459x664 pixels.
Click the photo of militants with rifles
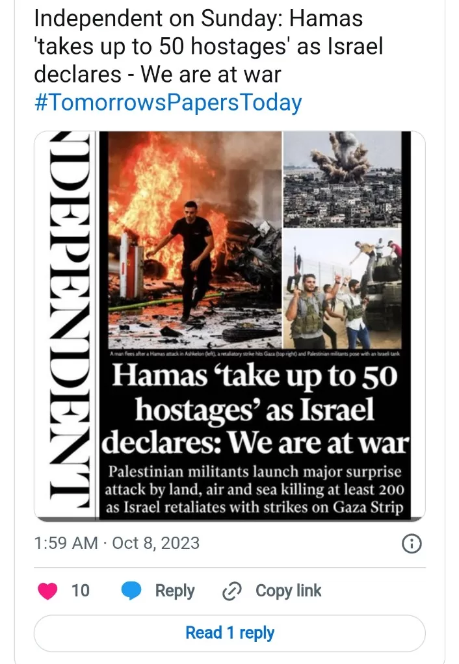[342, 289]
